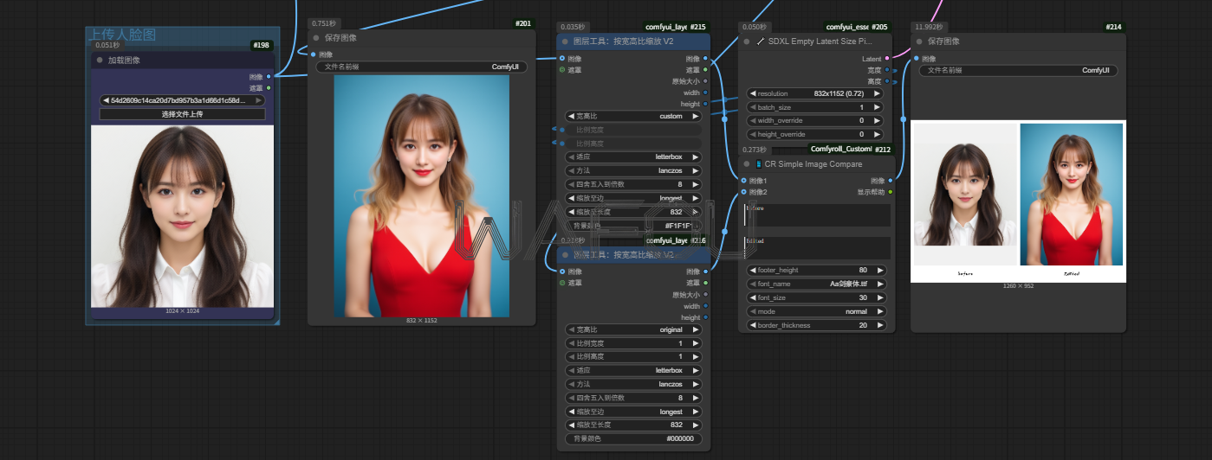The width and height of the screenshot is (1212, 460).
Task: Click the 'before' text box in CR Compare
Action: pos(816,216)
